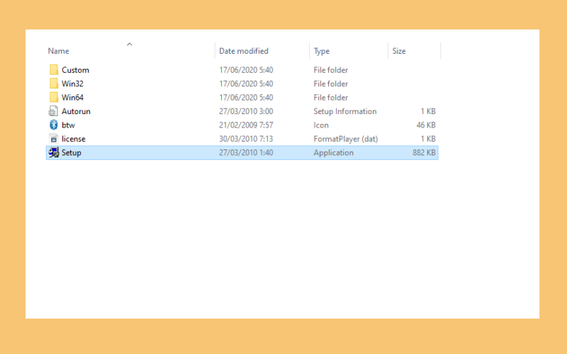Click the FormatPlayer (dat) type cell
Image resolution: width=567 pixels, height=354 pixels.
tap(346, 139)
